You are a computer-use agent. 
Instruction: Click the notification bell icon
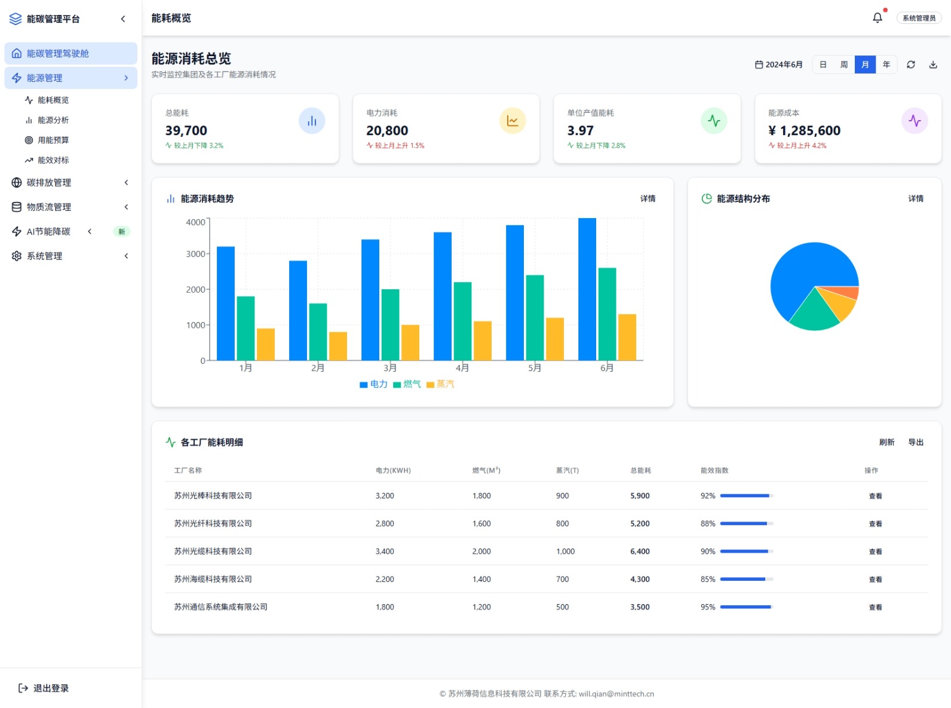click(877, 18)
